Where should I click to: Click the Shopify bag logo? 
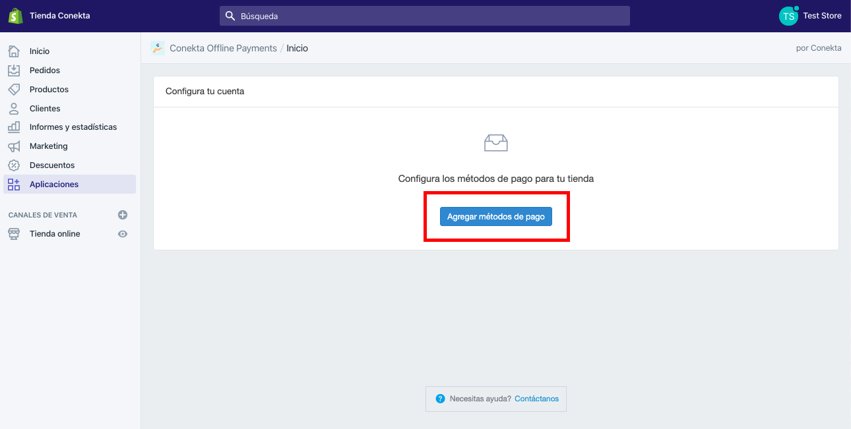(15, 16)
